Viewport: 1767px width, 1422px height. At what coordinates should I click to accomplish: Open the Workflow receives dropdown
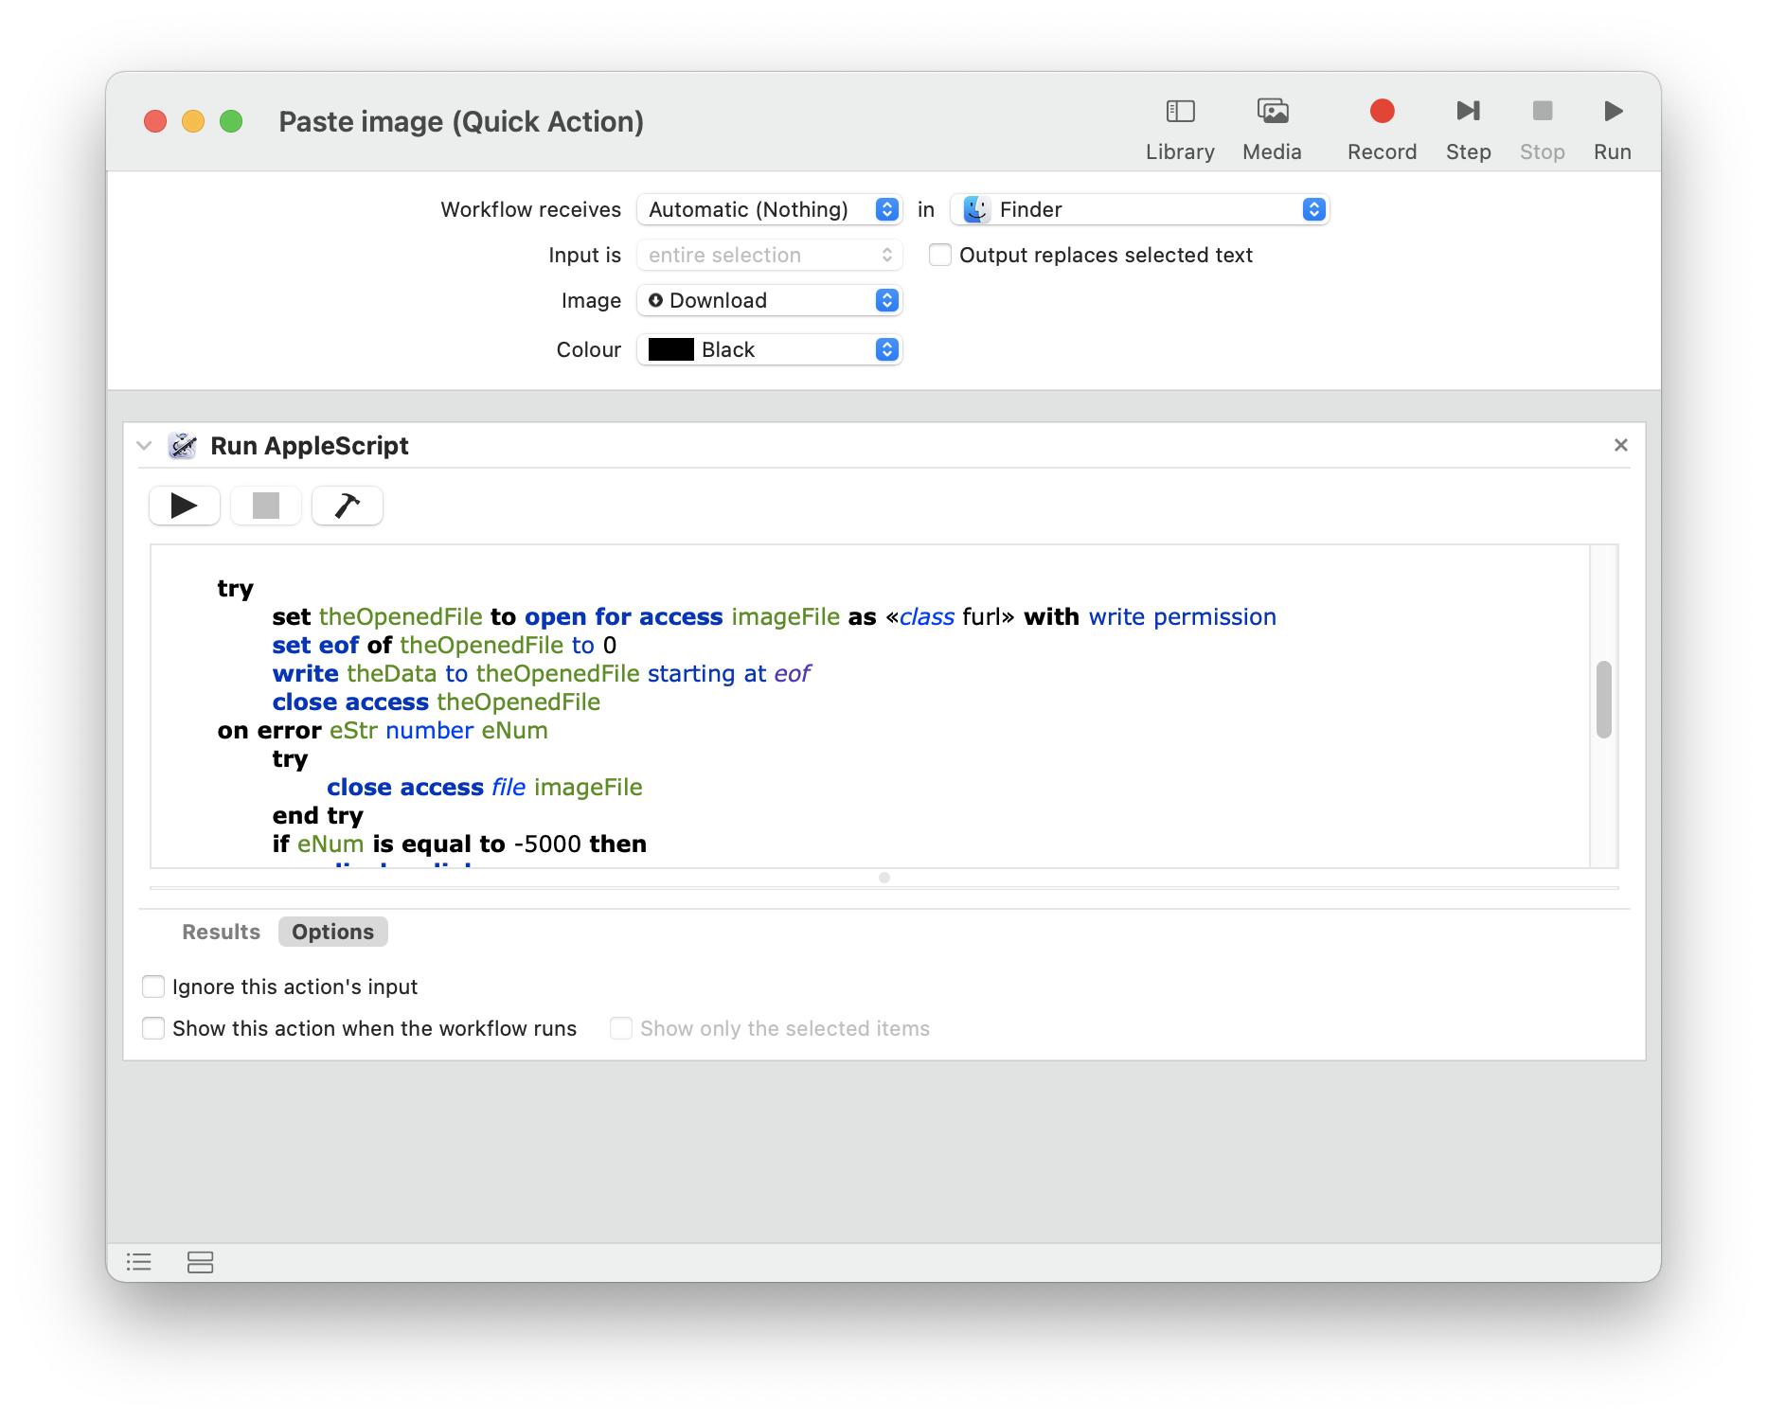(884, 209)
